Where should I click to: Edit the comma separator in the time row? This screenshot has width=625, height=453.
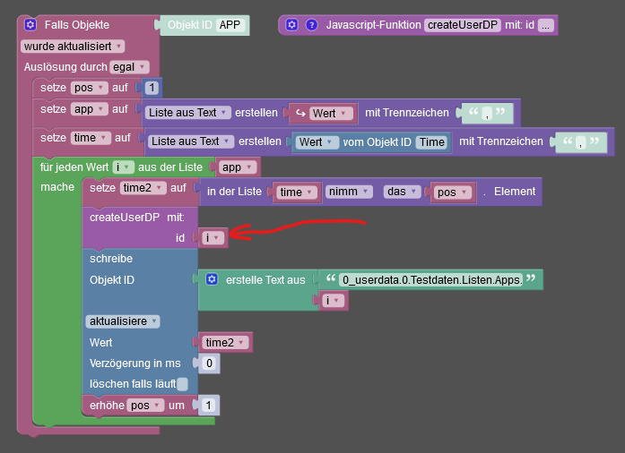point(581,142)
